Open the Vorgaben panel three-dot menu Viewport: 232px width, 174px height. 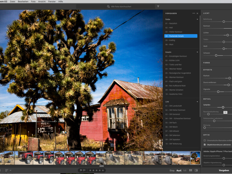[x=194, y=13]
